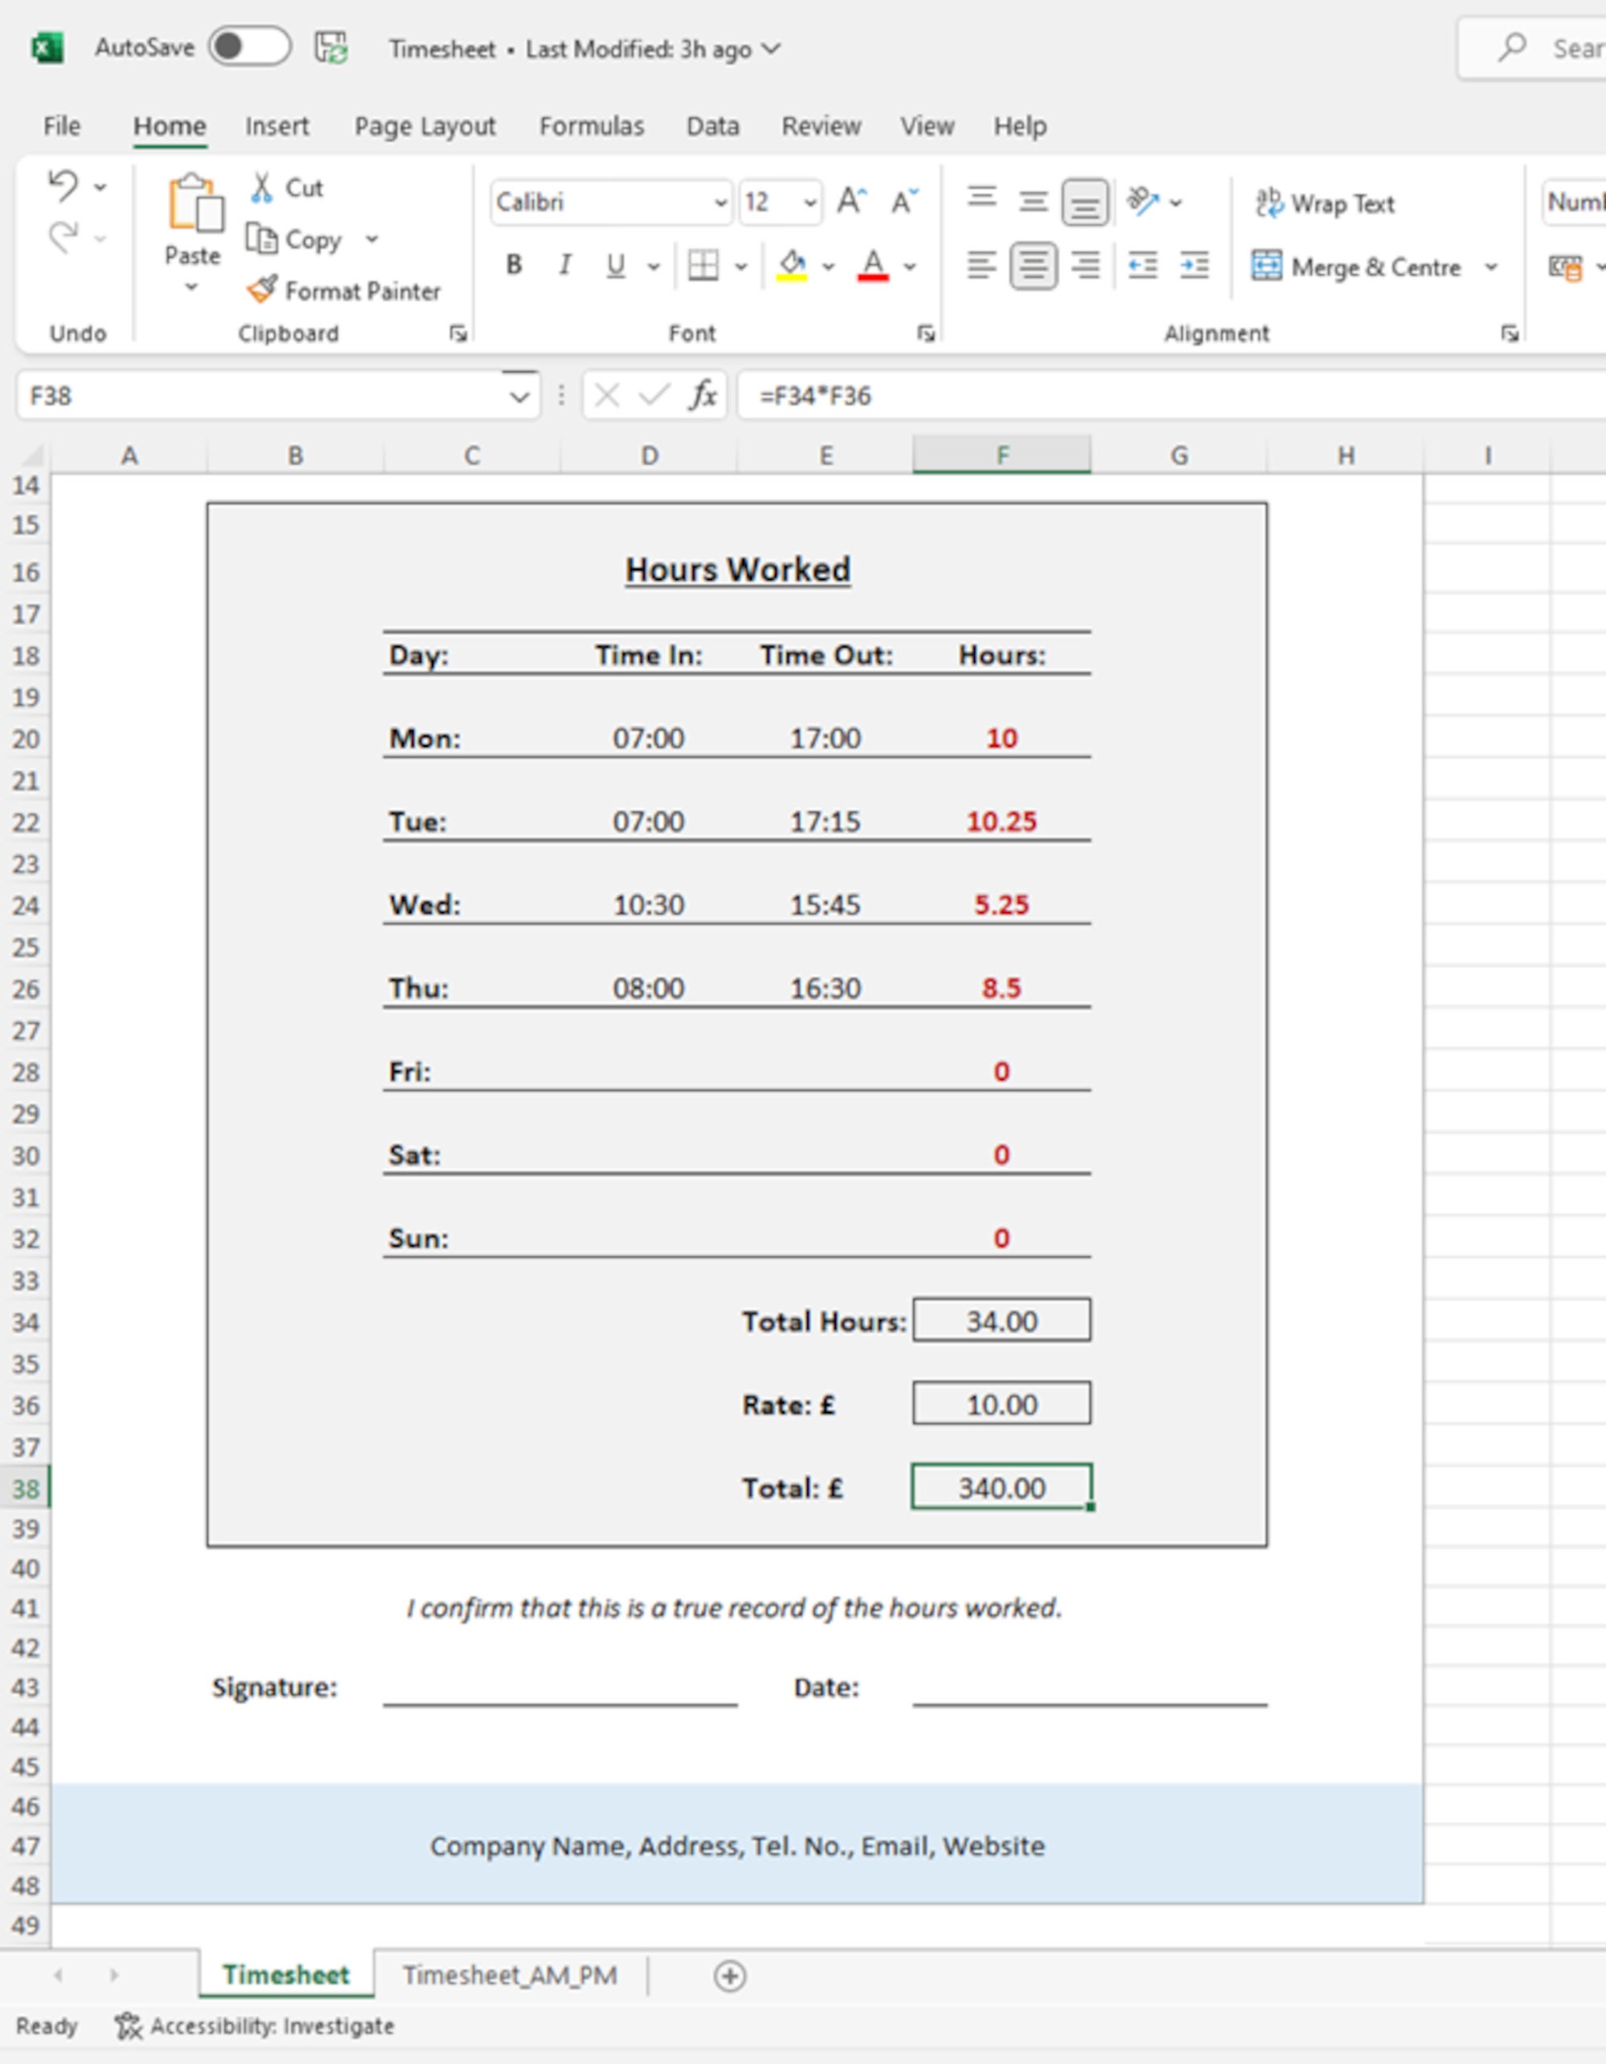The height and width of the screenshot is (2064, 1606).
Task: Select the Data ribbon tab
Action: point(712,126)
